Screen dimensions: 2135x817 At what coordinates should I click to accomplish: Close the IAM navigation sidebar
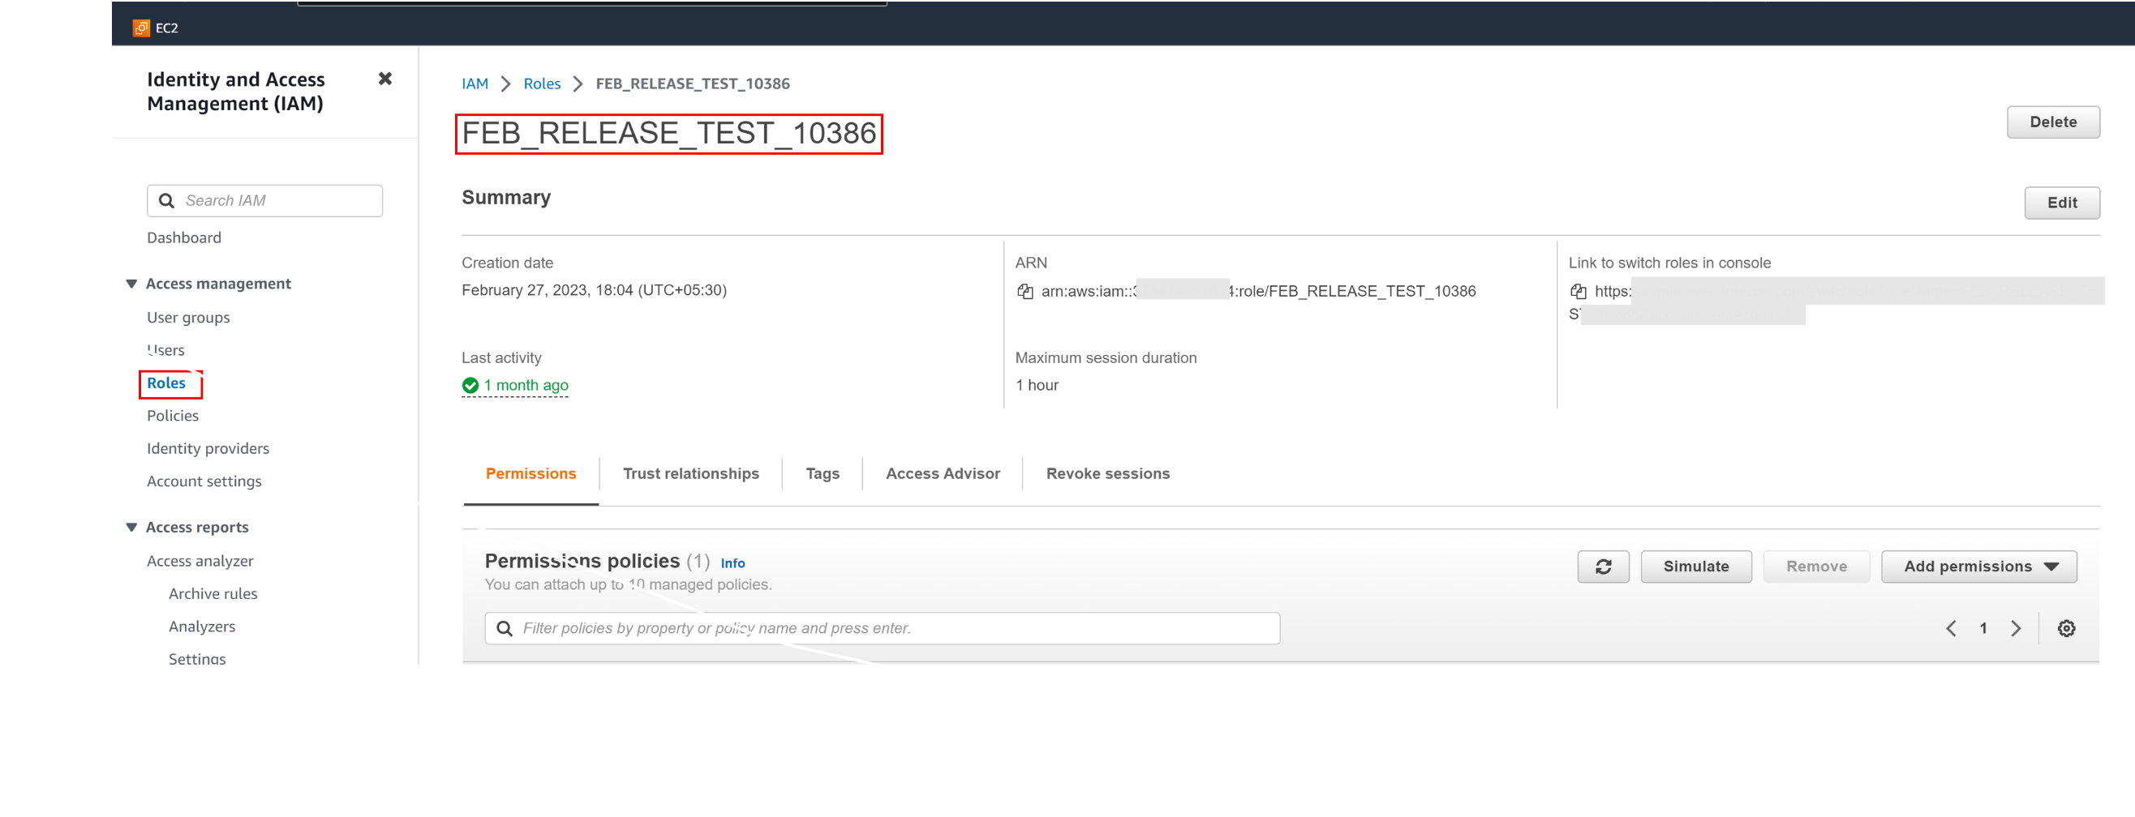[x=384, y=79]
